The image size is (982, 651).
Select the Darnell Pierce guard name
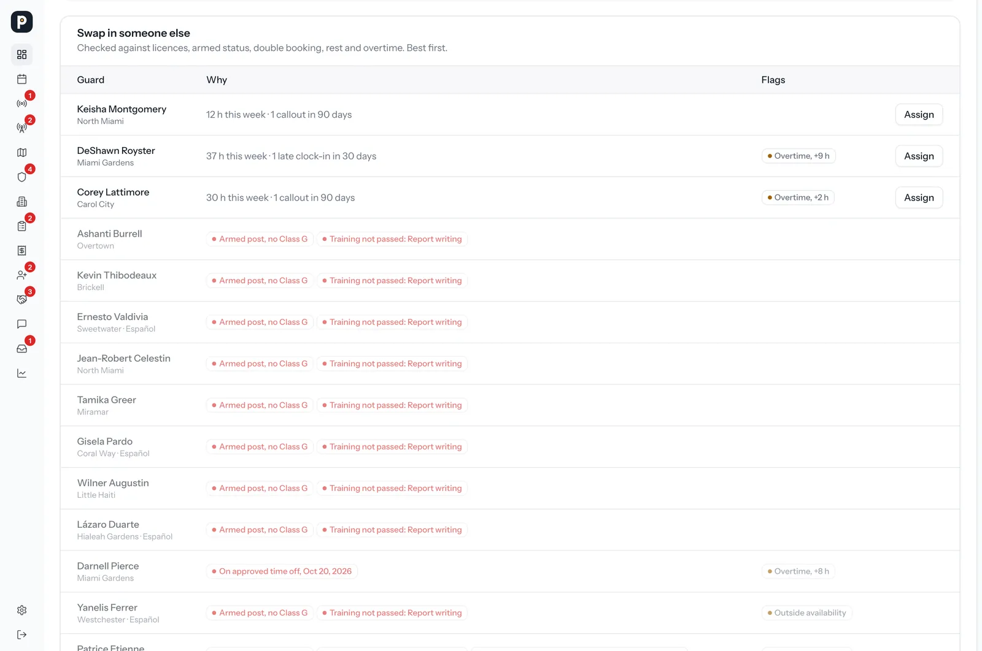tap(108, 566)
